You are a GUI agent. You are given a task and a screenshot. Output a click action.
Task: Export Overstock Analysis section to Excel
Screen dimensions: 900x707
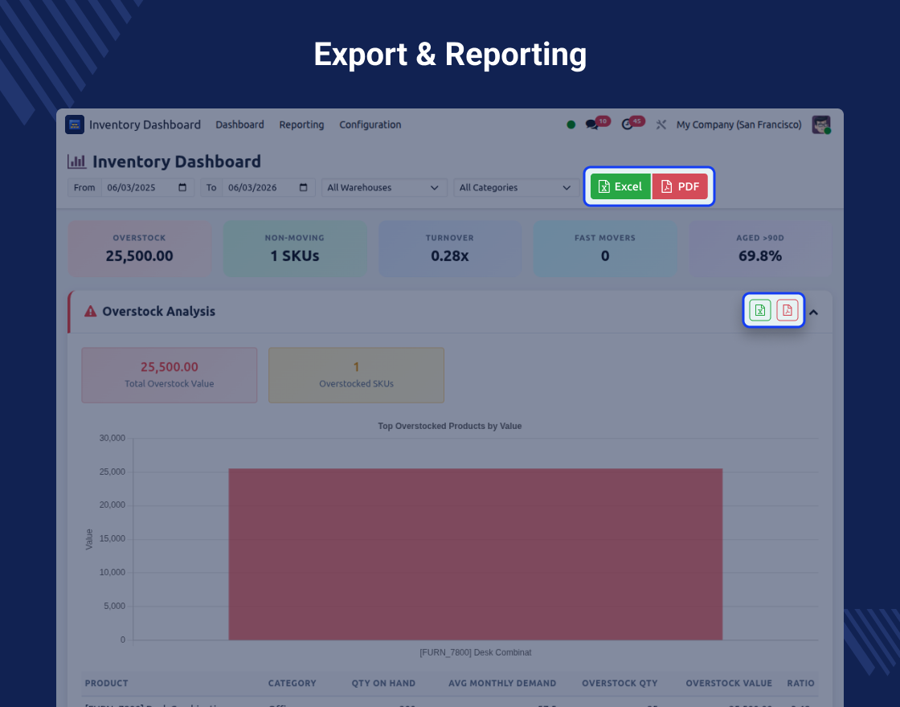pyautogui.click(x=760, y=310)
